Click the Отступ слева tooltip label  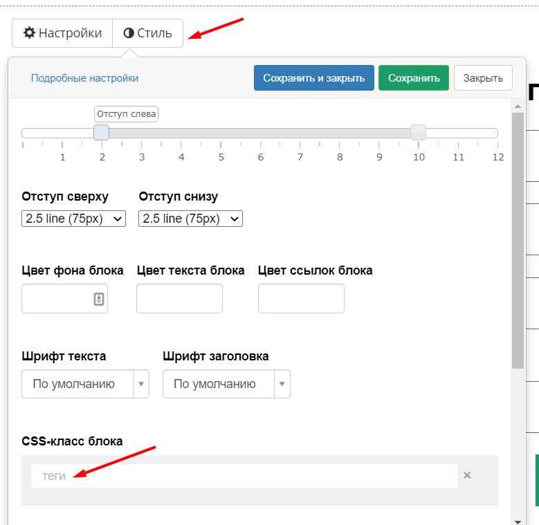(126, 114)
